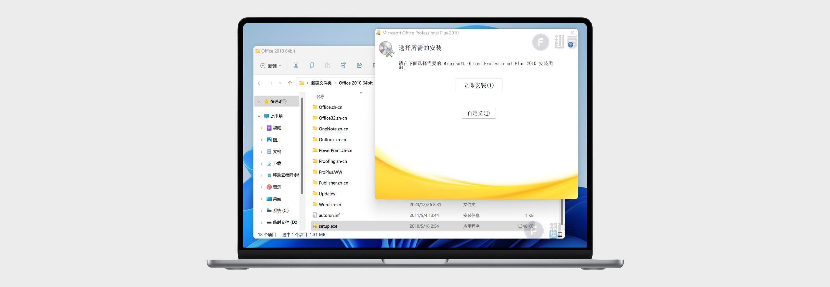The height and width of the screenshot is (287, 830).
Task: Click 新建文件夹 in the address breadcrumb
Action: click(x=321, y=83)
